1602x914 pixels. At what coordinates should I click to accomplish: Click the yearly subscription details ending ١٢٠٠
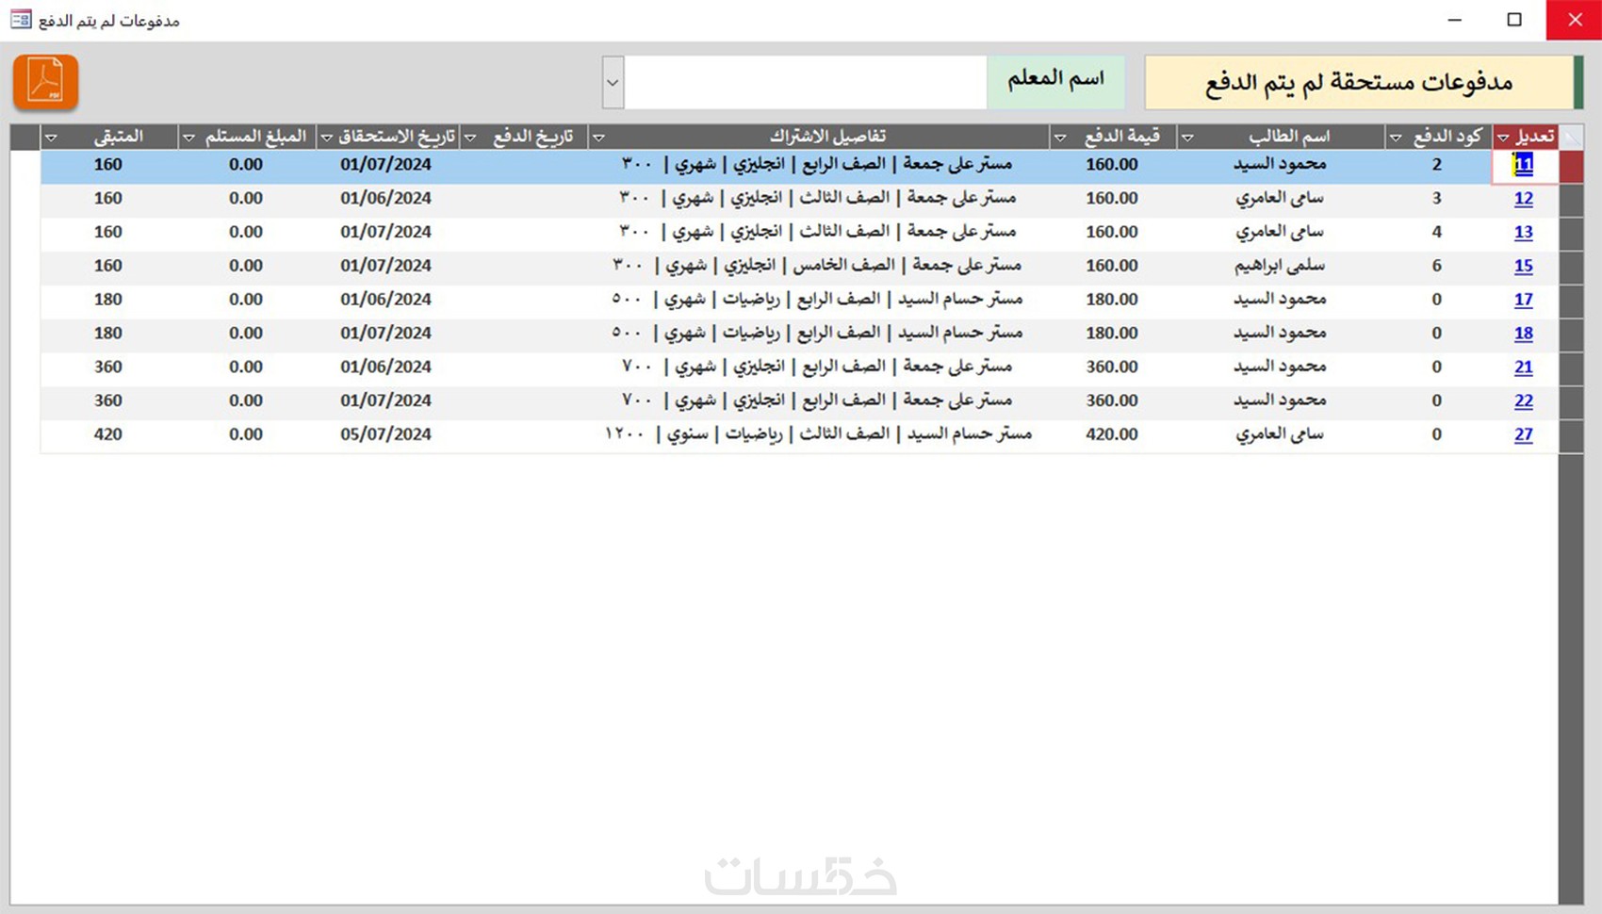pos(818,434)
